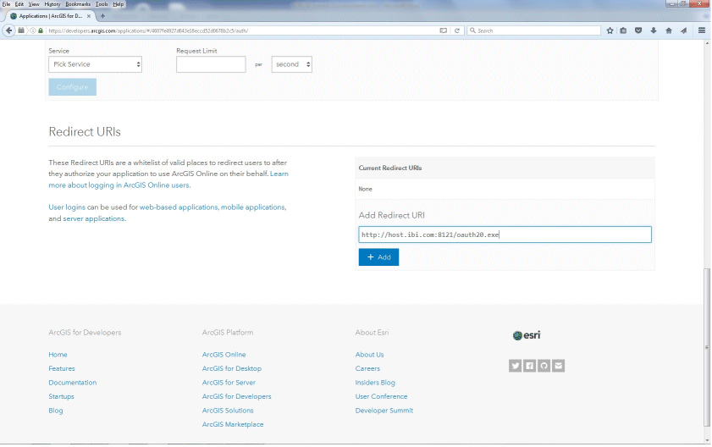This screenshot has height=447, width=712.
Task: Click the email envelope icon in footer
Action: coord(559,366)
